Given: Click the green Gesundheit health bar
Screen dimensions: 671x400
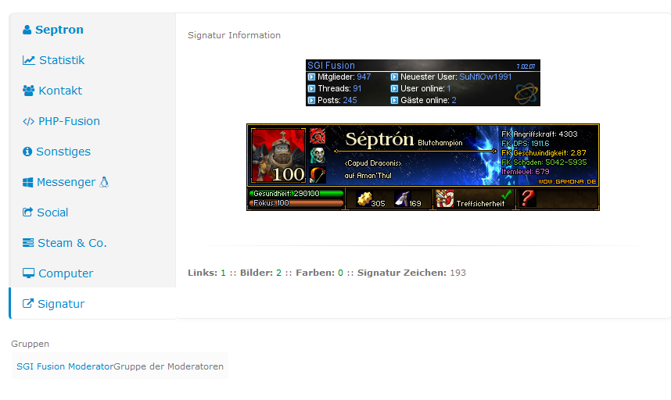Looking at the screenshot, I should point(296,194).
